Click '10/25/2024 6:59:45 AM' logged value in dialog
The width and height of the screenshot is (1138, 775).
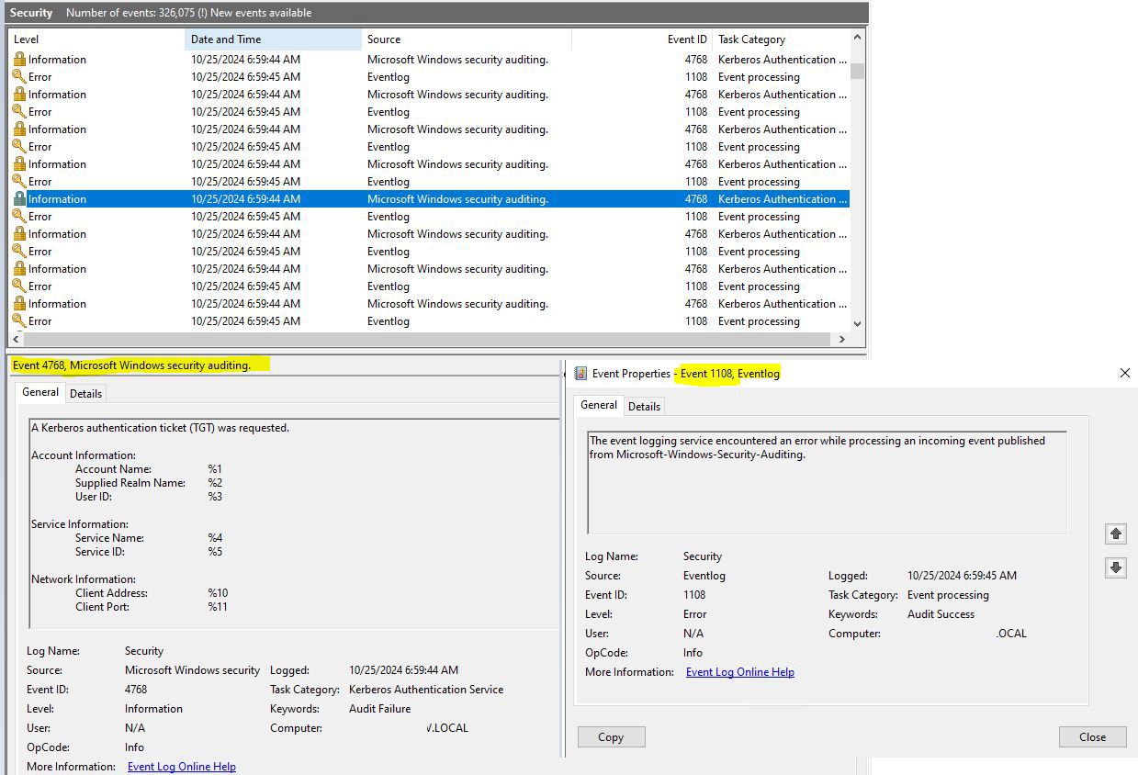click(x=962, y=576)
